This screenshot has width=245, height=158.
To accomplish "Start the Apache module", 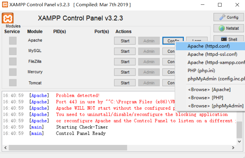I will point(125,41).
